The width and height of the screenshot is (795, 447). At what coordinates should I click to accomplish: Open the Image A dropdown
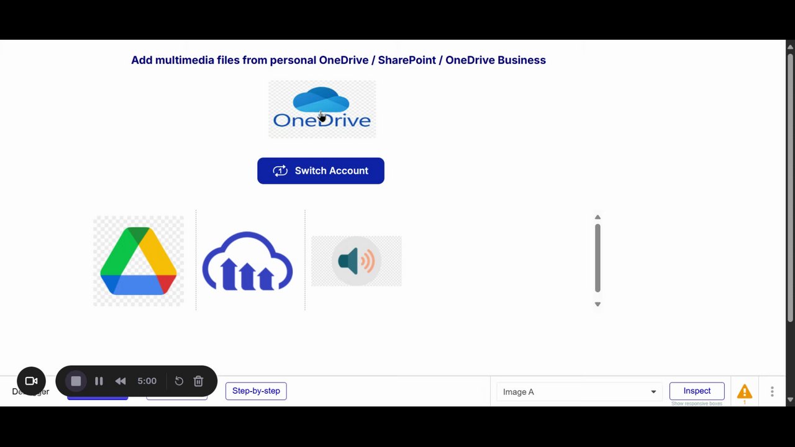pyautogui.click(x=579, y=392)
